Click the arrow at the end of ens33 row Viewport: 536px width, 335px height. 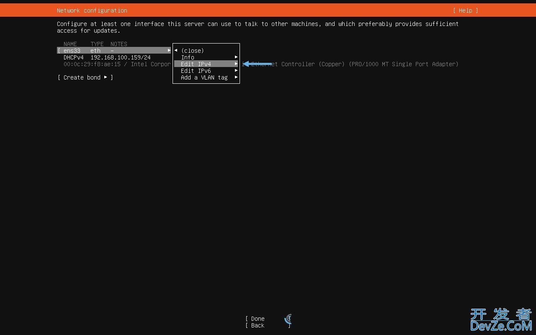coord(169,50)
